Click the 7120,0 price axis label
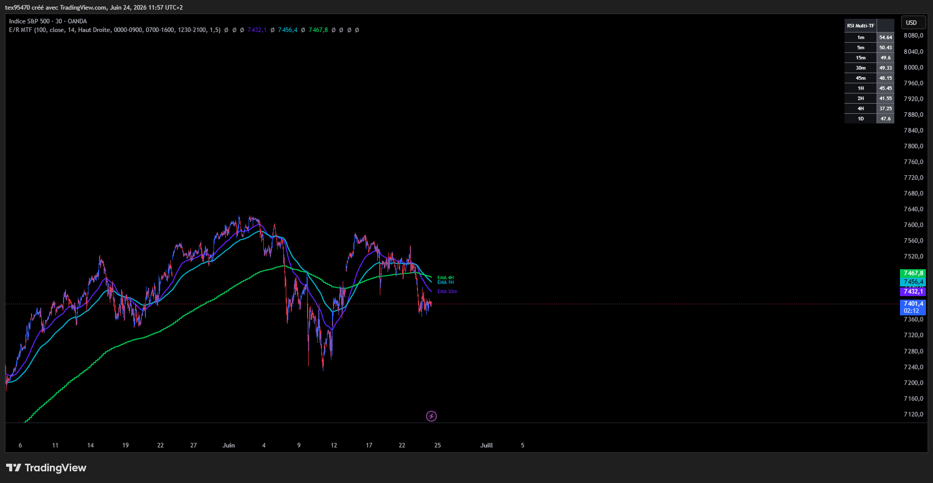 pyautogui.click(x=914, y=414)
